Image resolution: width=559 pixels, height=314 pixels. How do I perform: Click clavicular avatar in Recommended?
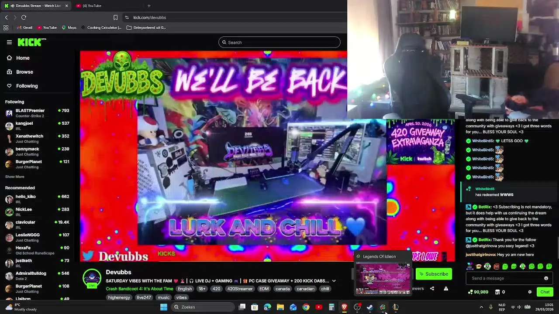click(9, 225)
